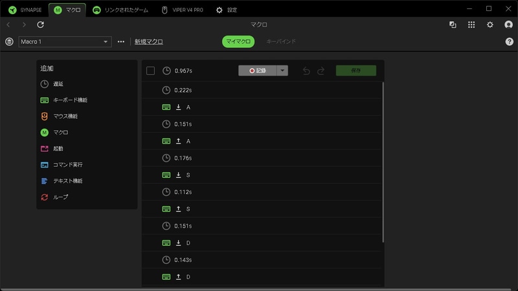The image size is (518, 291).
Task: Click the total duration 0.967s value
Action: pyautogui.click(x=183, y=70)
